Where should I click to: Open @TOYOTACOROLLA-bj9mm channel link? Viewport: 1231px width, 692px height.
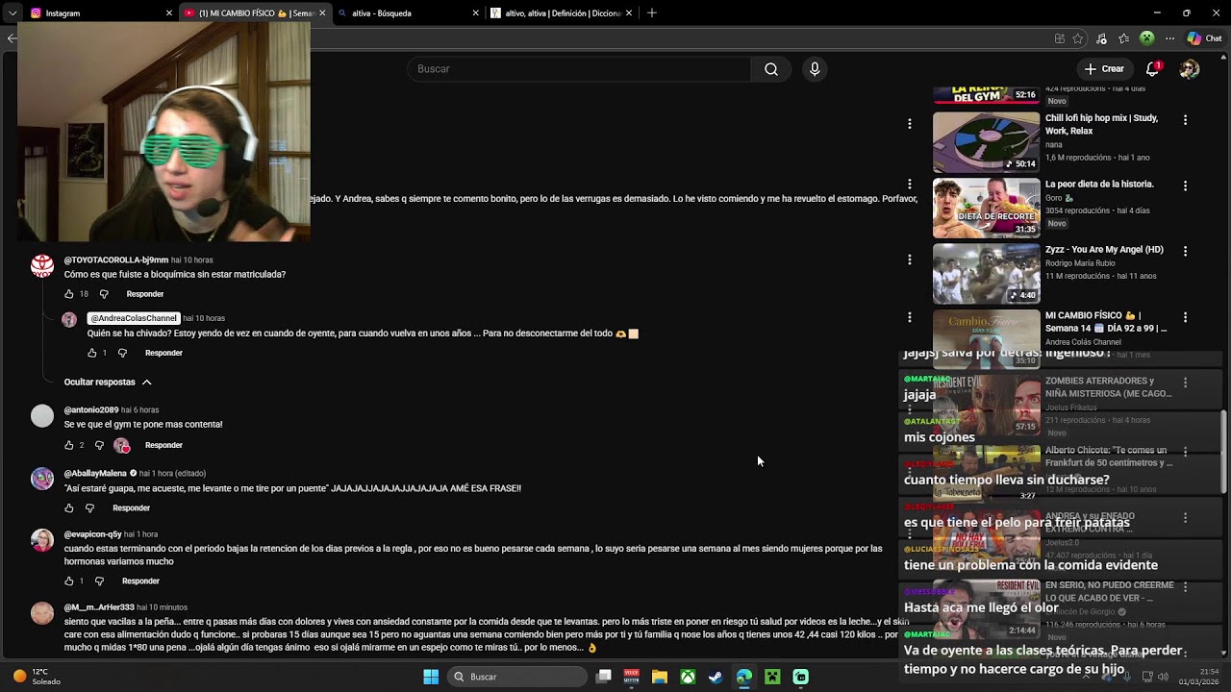point(115,260)
